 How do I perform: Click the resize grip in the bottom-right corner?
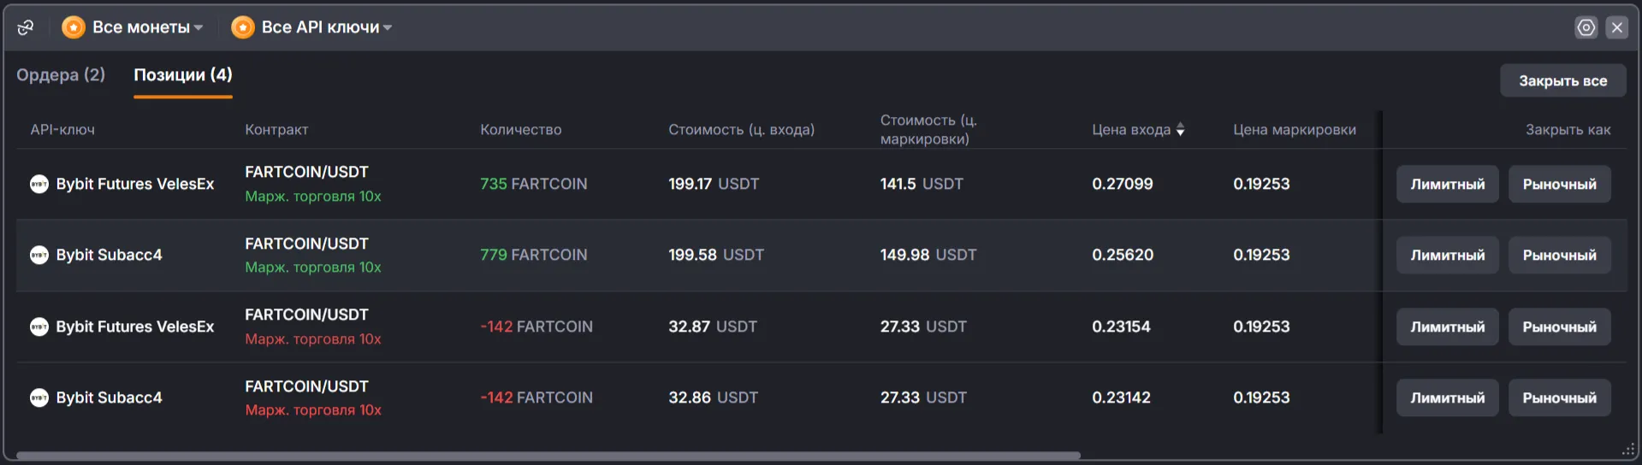coord(1628,450)
